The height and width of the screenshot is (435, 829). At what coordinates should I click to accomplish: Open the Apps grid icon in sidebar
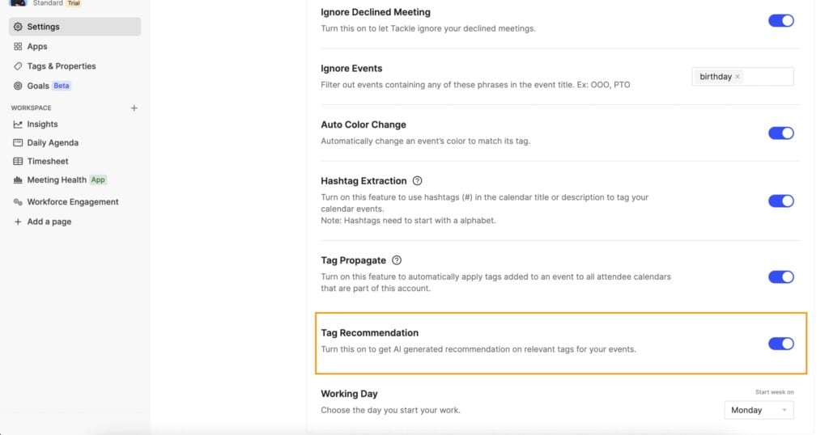click(18, 46)
